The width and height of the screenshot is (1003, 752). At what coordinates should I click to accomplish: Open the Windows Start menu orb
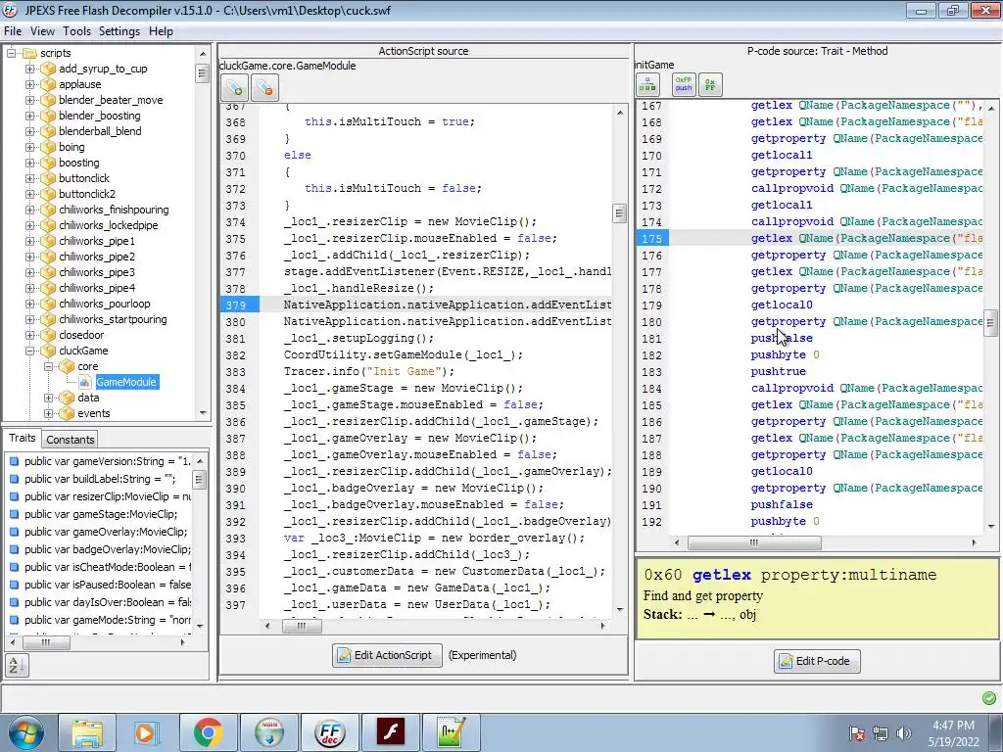tap(26, 732)
